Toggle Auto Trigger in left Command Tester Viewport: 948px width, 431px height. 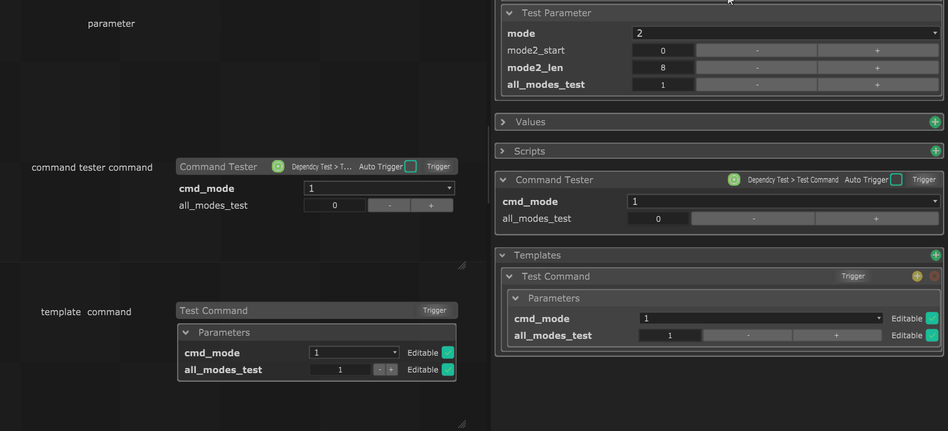pos(410,166)
